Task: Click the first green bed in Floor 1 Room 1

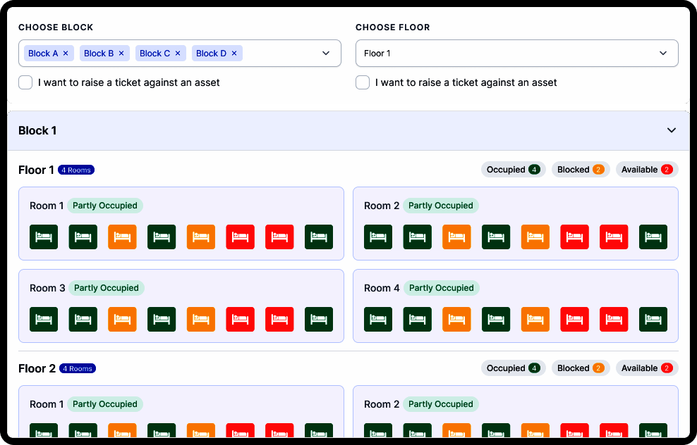Action: point(44,237)
